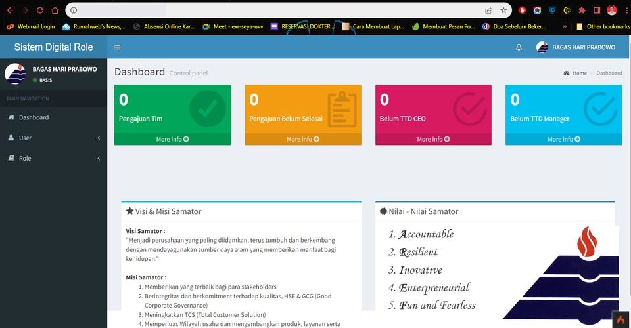This screenshot has width=631, height=328.
Task: Click the check circle on Belum TTD Manager
Action: pyautogui.click(x=600, y=109)
